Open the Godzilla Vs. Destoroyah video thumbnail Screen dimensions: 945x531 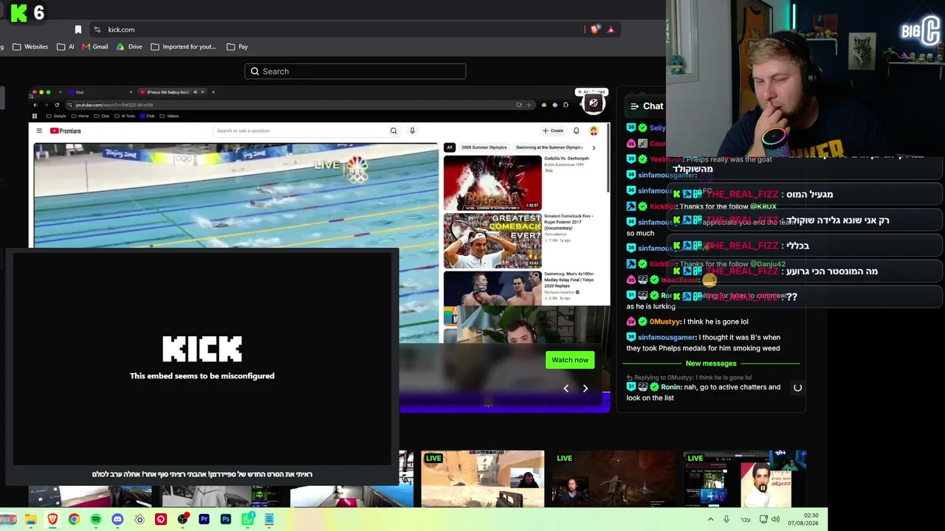(x=492, y=183)
